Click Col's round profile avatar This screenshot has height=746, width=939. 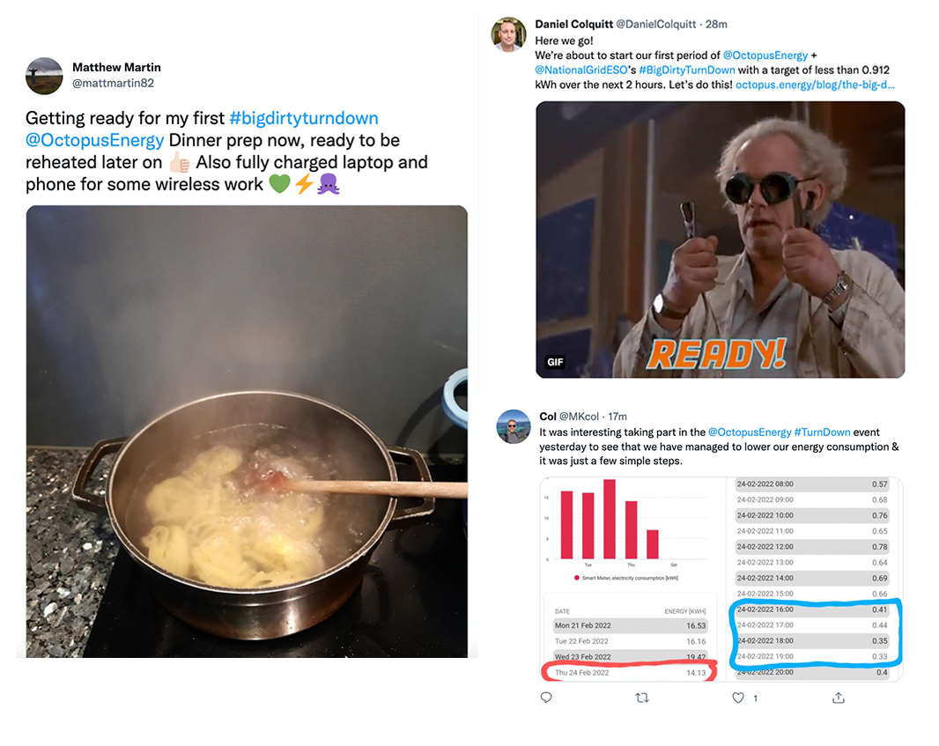pos(514,426)
